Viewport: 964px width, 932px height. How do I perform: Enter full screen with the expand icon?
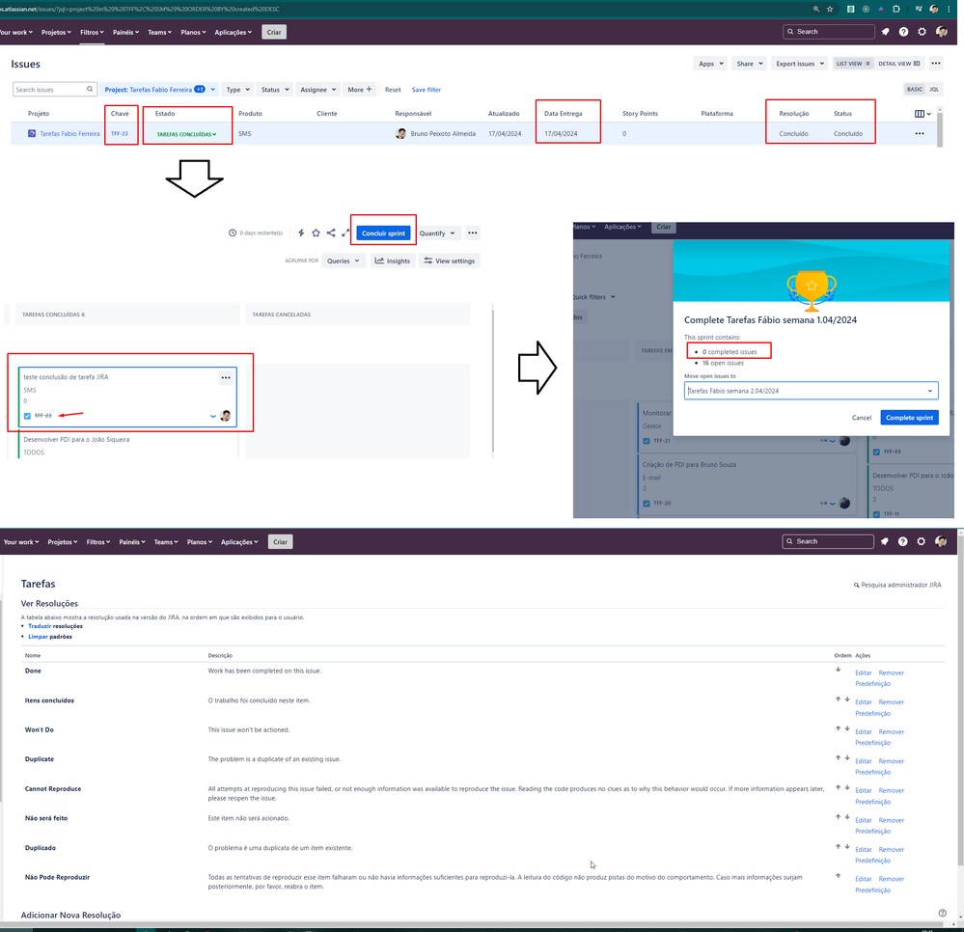(x=345, y=233)
